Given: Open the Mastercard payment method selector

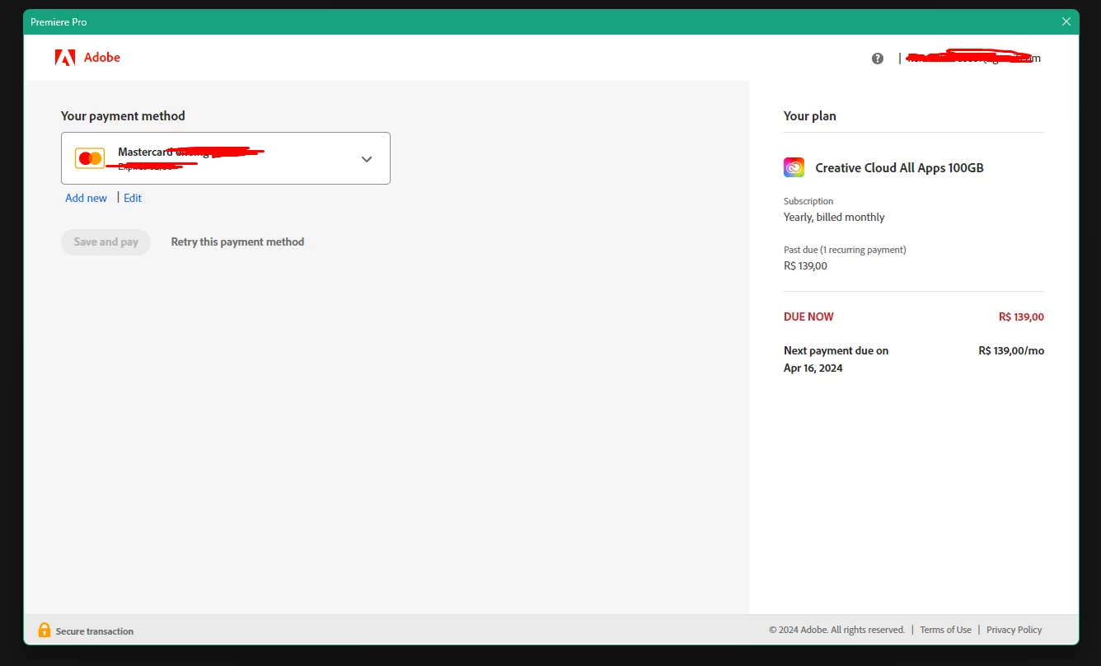Looking at the screenshot, I should [226, 158].
